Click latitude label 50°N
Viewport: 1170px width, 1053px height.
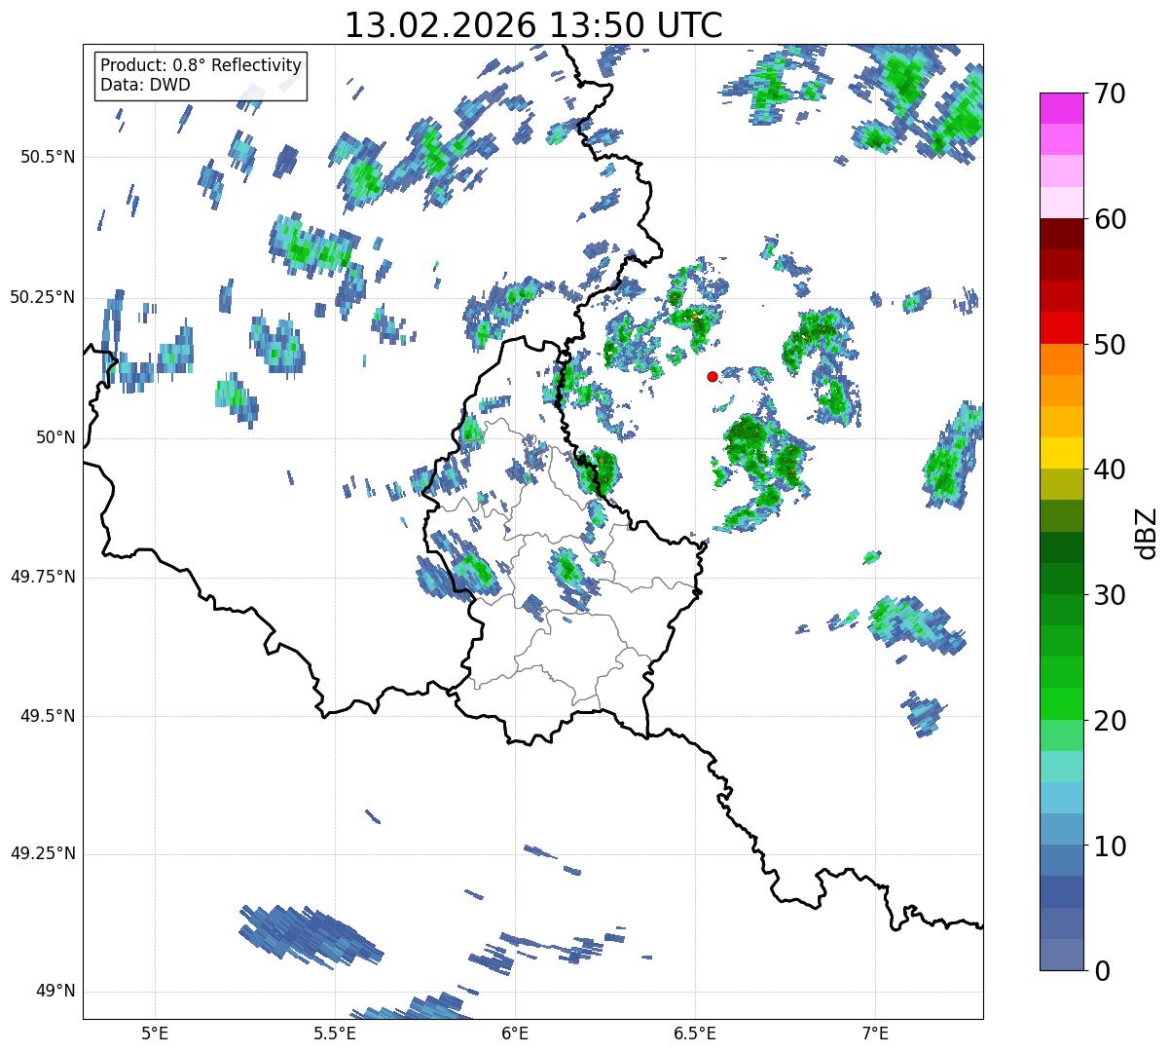click(x=55, y=437)
